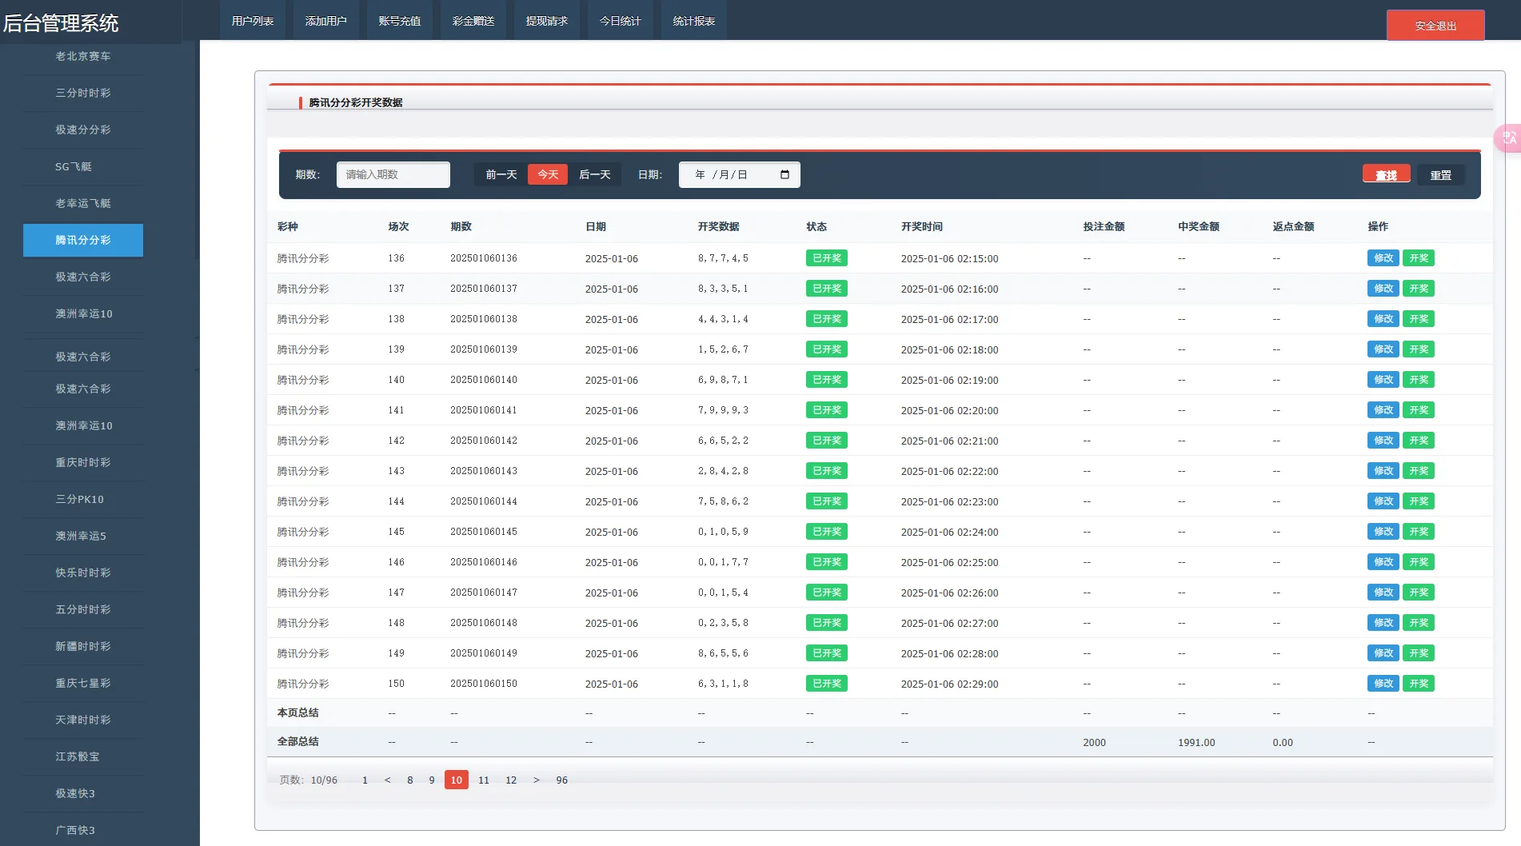This screenshot has width=1521, height=846.
Task: Switch to 前一天 previous day
Action: [x=501, y=174]
